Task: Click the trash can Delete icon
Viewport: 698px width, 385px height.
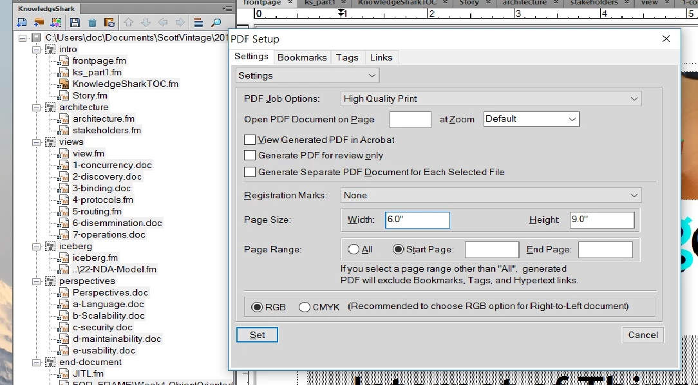Action: [91, 23]
